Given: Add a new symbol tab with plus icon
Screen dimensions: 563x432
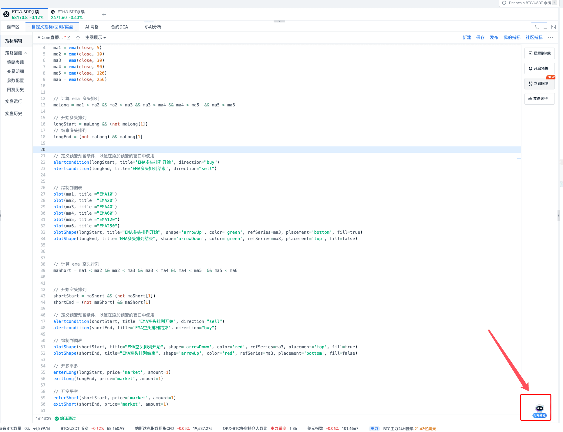Looking at the screenshot, I should (104, 15).
